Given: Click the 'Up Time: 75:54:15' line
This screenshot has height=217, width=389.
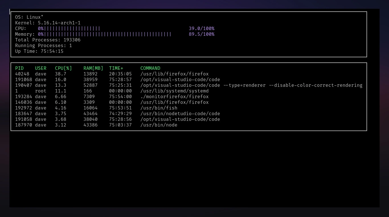Looking at the screenshot, I should coord(39,51).
